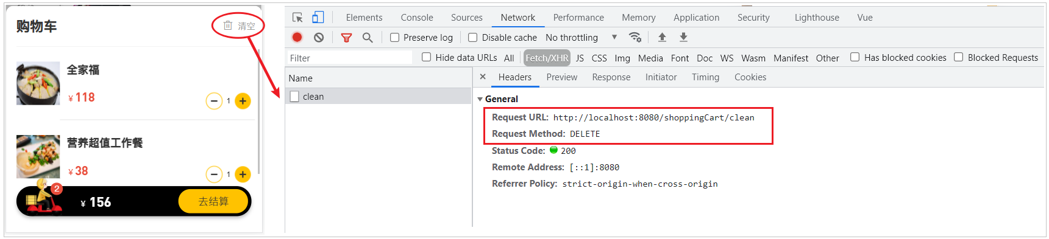Click the 去结算 checkout button
Viewport: 1049px width, 239px height.
[213, 201]
